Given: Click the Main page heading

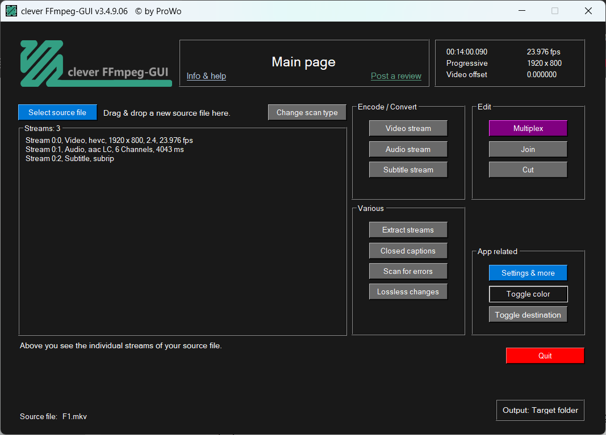Looking at the screenshot, I should coord(303,62).
